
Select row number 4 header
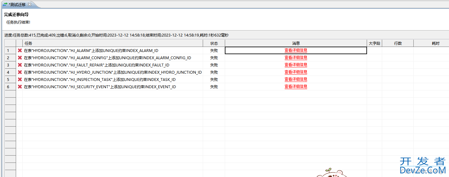(10, 72)
